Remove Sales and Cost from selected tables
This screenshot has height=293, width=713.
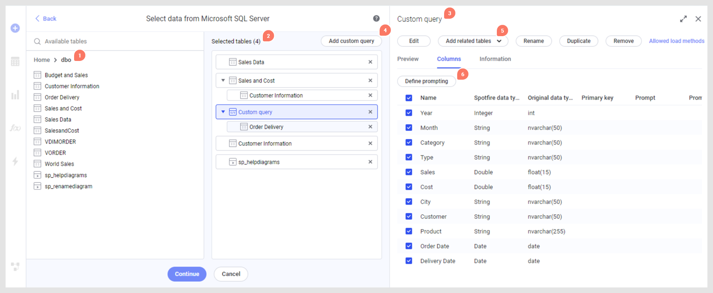(x=370, y=81)
